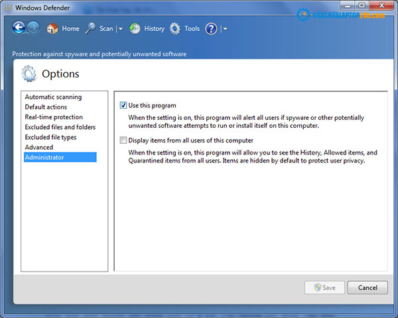Click the Home house icon

tap(52, 28)
